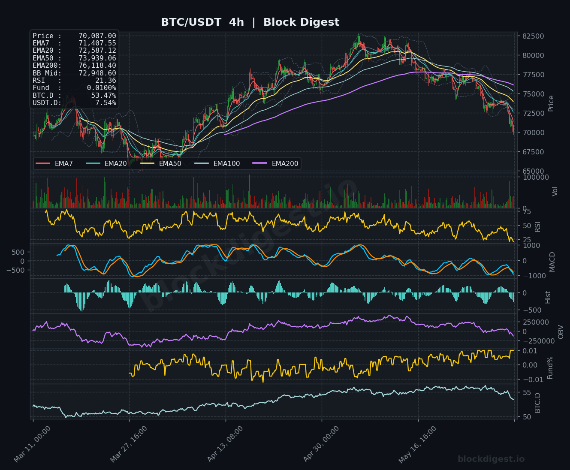Screen dimensions: 570x470
Task: Click the Vol axis label
Action: tap(555, 191)
